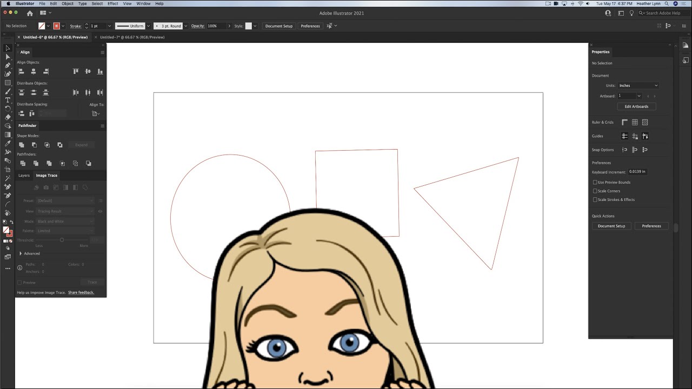Image resolution: width=692 pixels, height=389 pixels.
Task: Click Preferences in the control bar
Action: tap(310, 26)
